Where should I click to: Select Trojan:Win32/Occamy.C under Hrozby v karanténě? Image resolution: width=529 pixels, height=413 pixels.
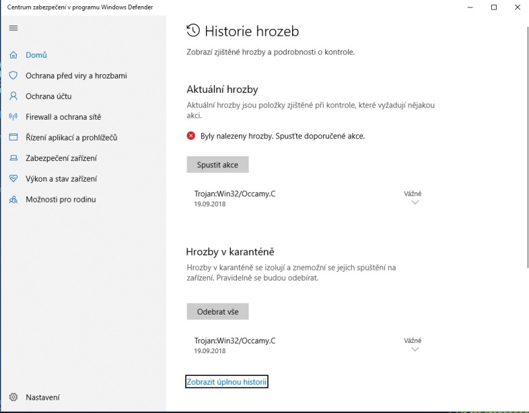[x=235, y=341]
